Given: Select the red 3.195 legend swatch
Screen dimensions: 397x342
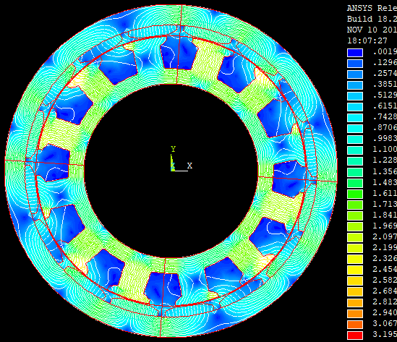Looking at the screenshot, I should [355, 335].
